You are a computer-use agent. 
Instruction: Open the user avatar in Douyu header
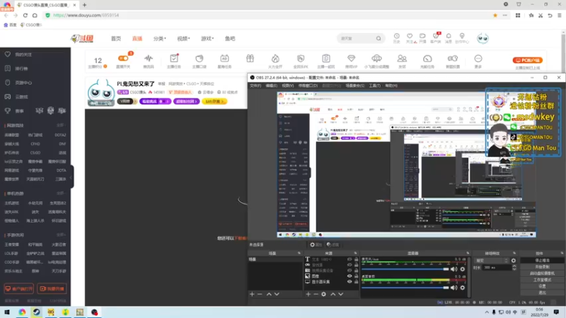coord(483,38)
